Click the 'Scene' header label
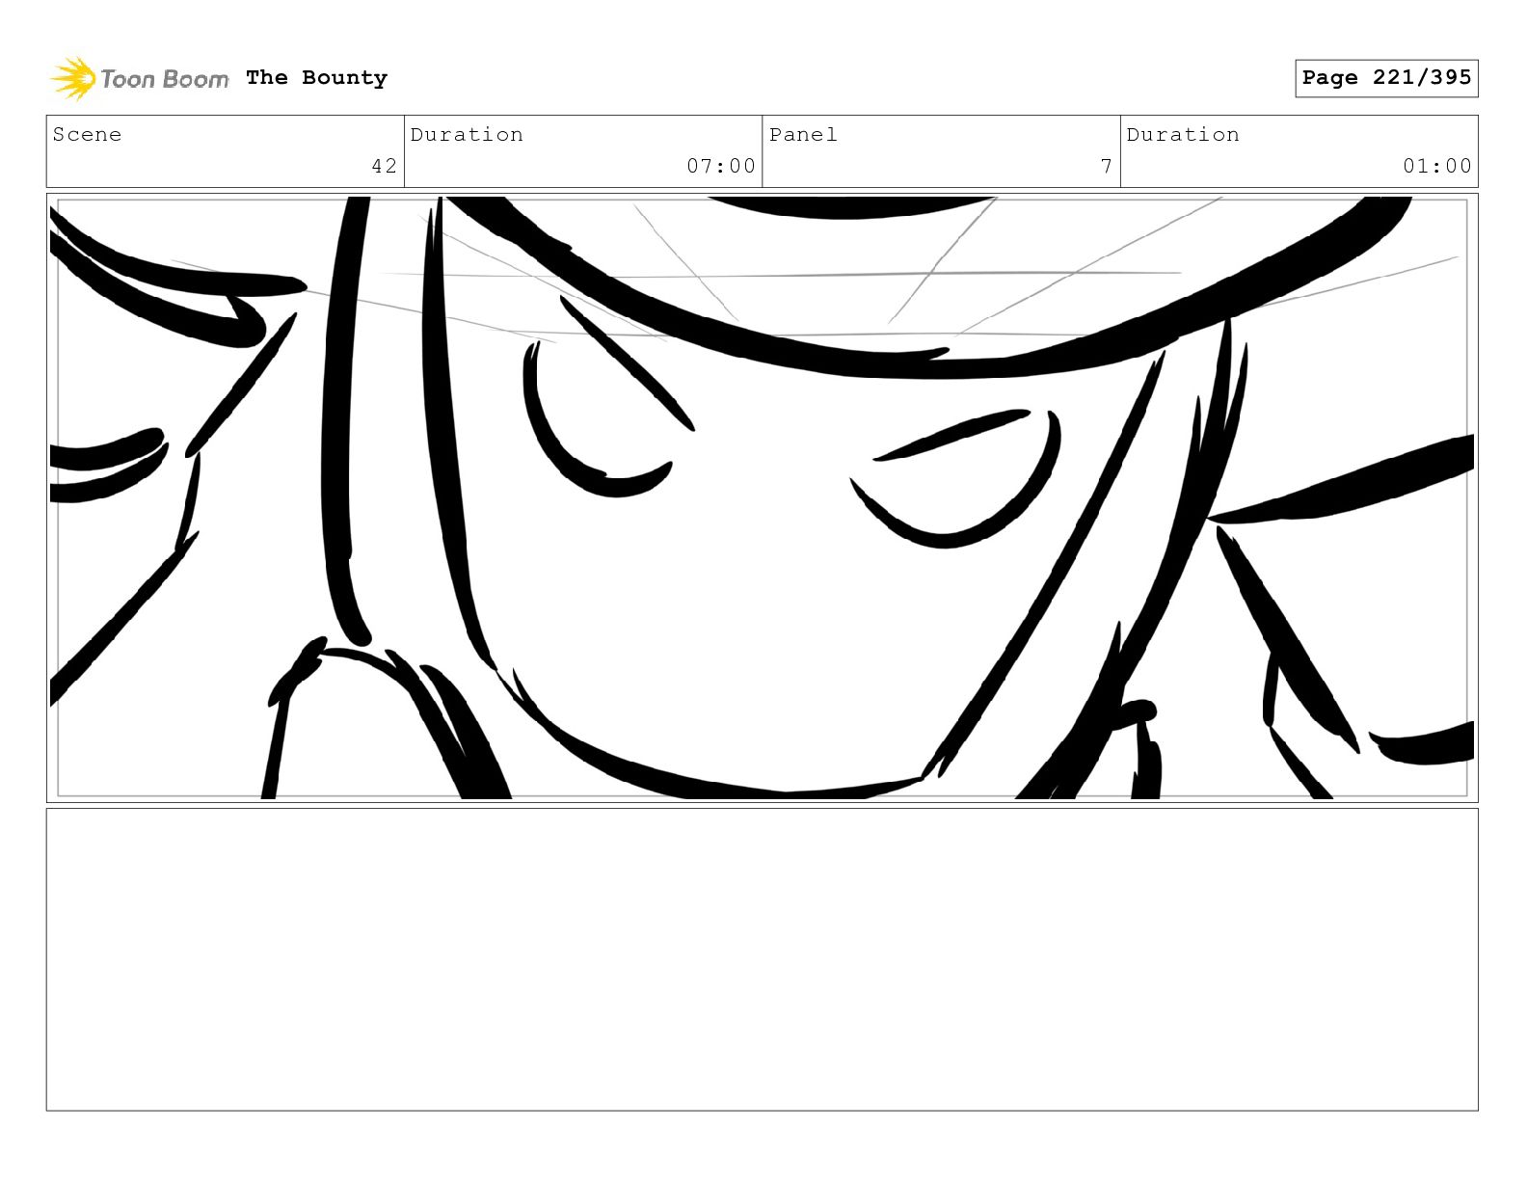Screen dimensions: 1527x1180 [87, 134]
